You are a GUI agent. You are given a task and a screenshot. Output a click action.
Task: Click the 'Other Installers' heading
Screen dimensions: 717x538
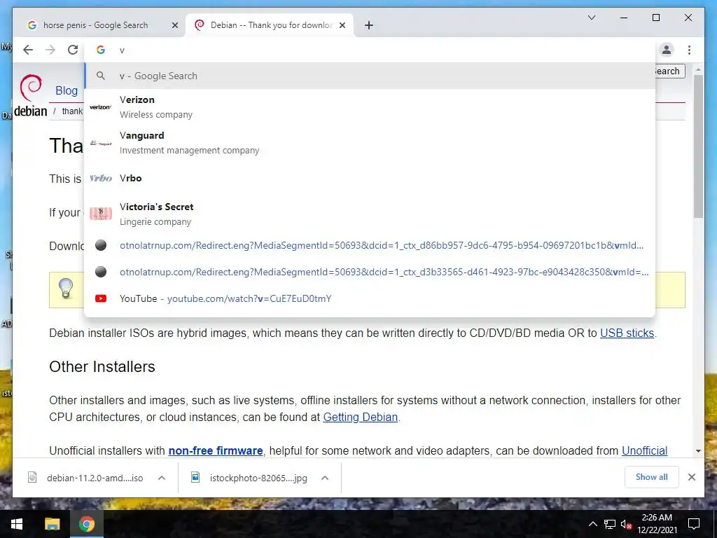coord(102,366)
